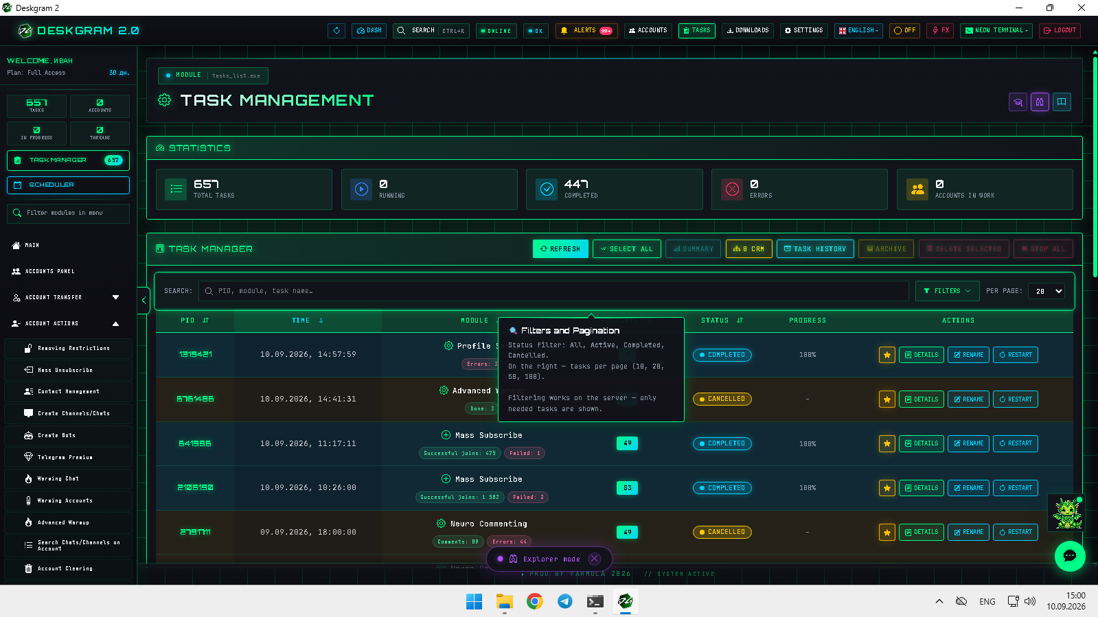Sort the table by PID column

[x=195, y=321]
